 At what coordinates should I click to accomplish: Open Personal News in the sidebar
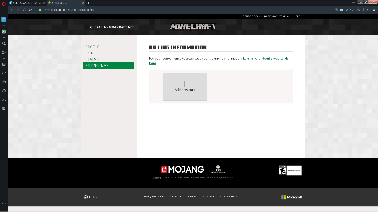tap(4, 82)
